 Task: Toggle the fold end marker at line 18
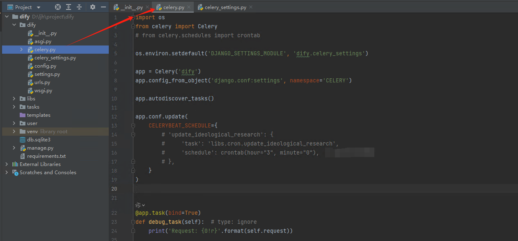(x=133, y=171)
